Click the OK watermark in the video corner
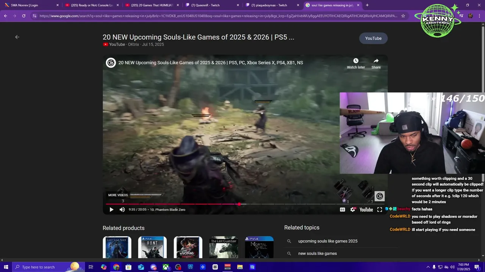The image size is (485, 272). [380, 196]
